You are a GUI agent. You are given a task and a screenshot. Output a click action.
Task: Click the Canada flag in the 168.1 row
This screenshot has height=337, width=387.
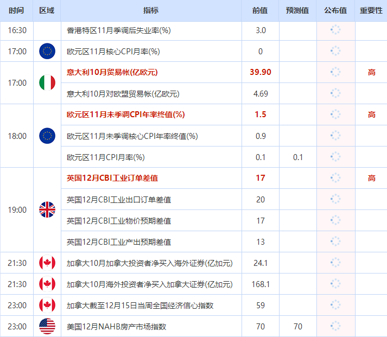coord(47,284)
